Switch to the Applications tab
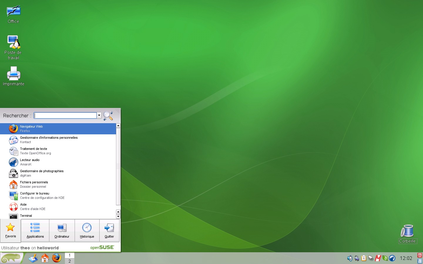The image size is (423, 264). (x=35, y=231)
